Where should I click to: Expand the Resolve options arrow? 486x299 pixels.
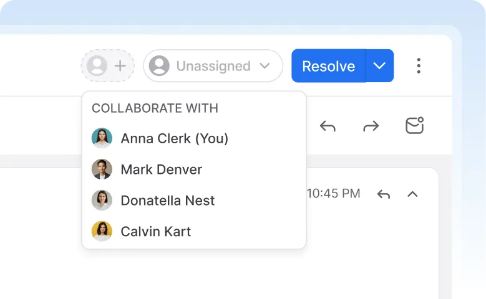pyautogui.click(x=379, y=66)
